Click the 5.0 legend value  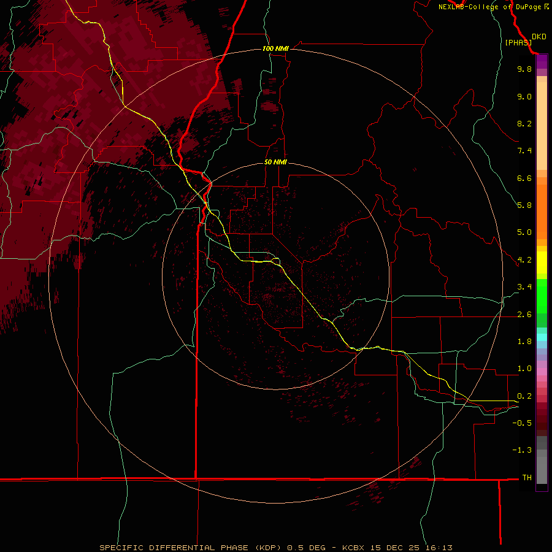pyautogui.click(x=524, y=232)
